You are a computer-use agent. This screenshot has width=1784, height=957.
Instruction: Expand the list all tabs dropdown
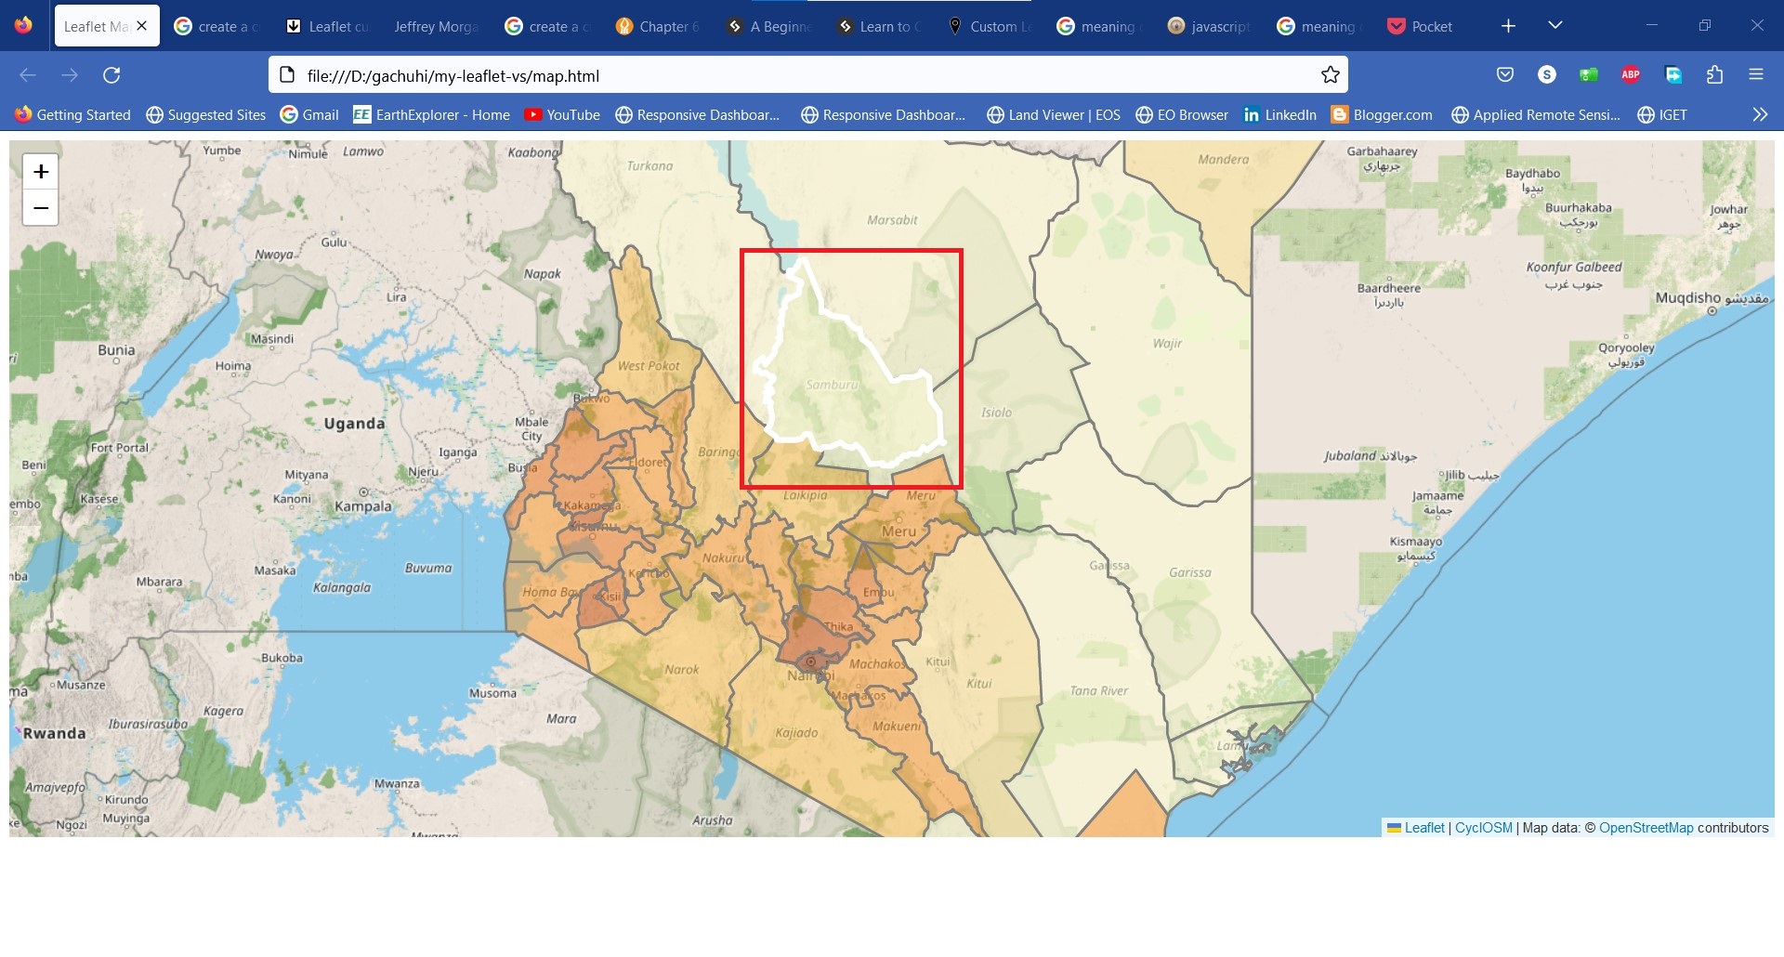point(1555,26)
